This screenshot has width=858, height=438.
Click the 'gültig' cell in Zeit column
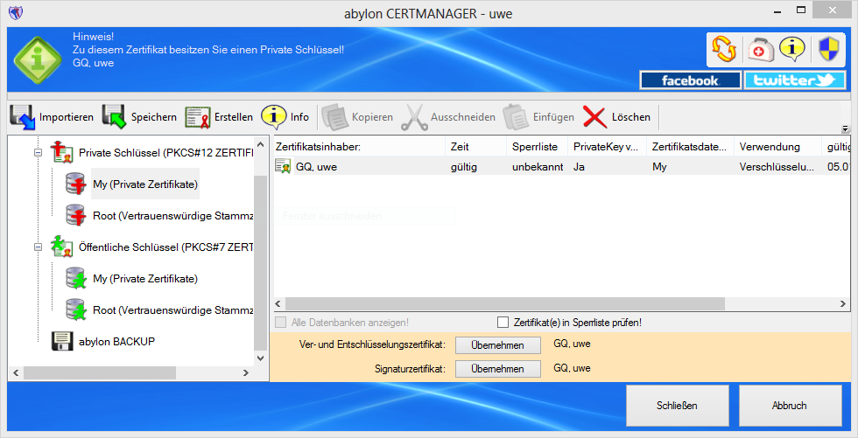pyautogui.click(x=463, y=167)
